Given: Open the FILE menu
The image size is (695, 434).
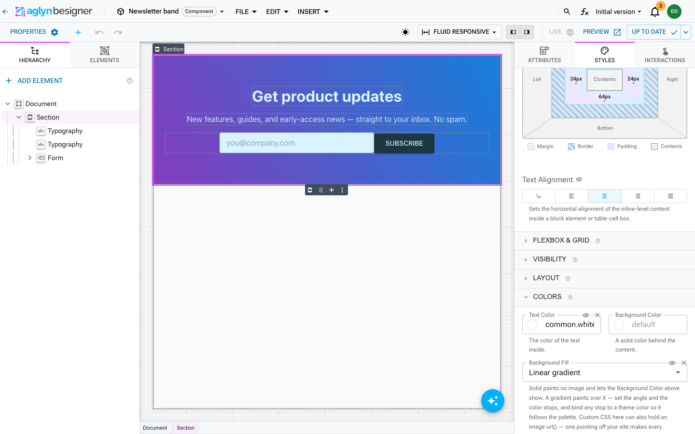Looking at the screenshot, I should [x=246, y=12].
